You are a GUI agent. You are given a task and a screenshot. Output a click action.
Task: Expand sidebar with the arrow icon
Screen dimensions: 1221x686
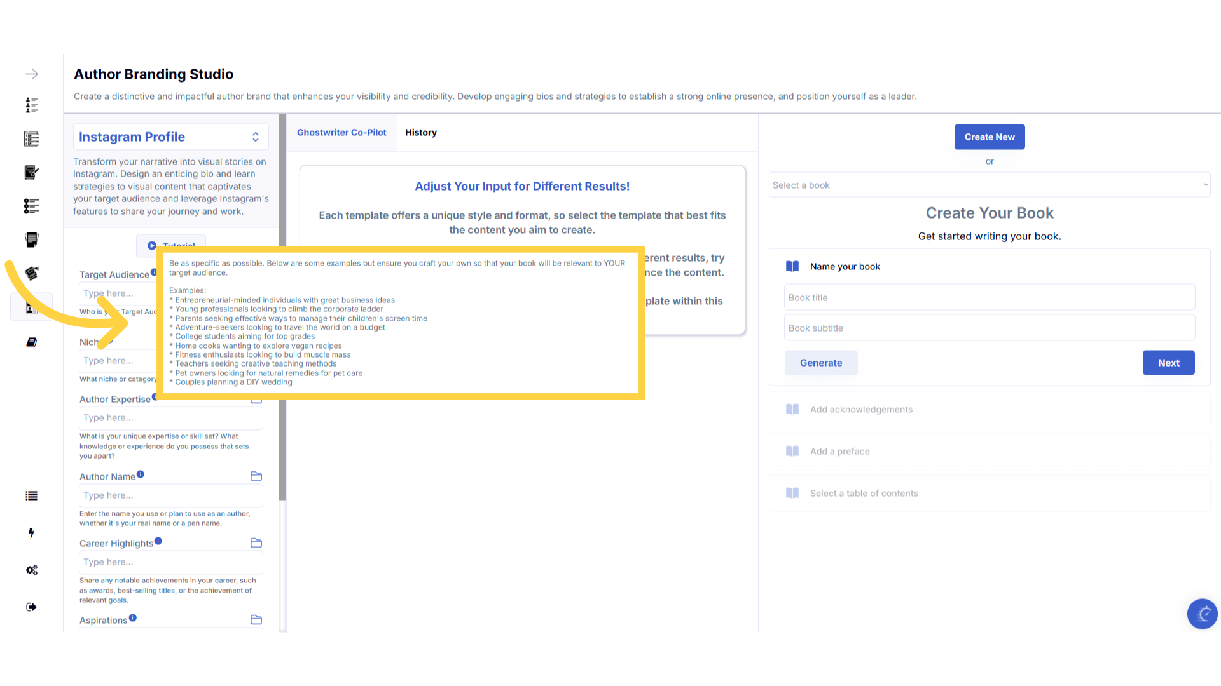(x=32, y=74)
